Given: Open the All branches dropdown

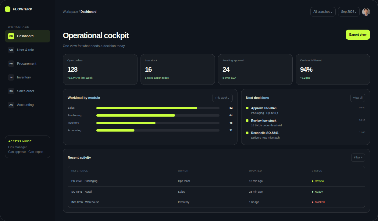Looking at the screenshot, I should pyautogui.click(x=323, y=12).
